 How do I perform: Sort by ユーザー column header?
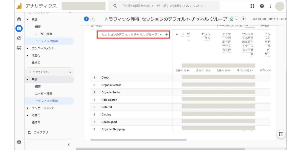coord(185,36)
